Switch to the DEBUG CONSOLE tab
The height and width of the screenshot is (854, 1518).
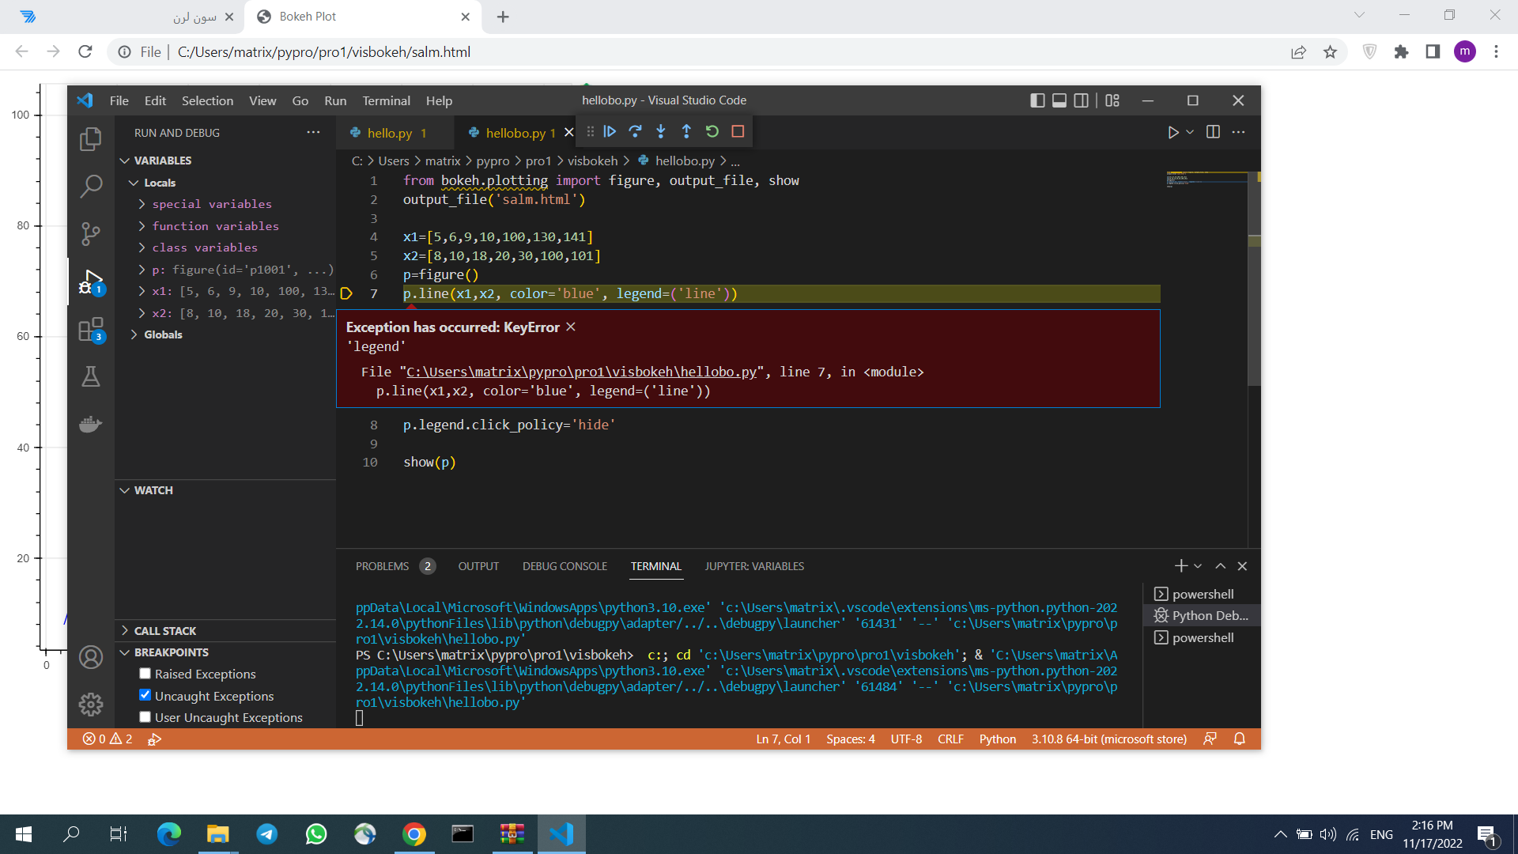pos(565,566)
